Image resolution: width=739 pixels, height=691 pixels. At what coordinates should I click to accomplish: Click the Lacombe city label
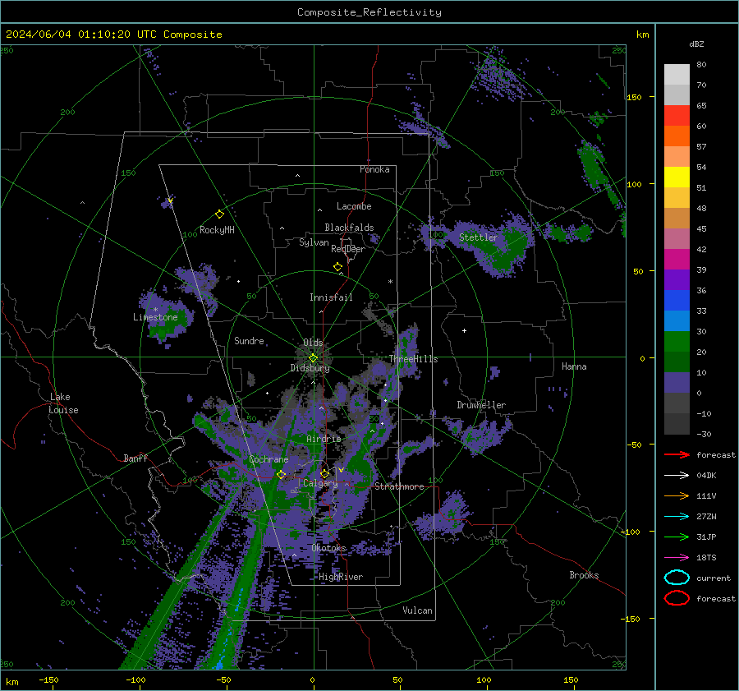coord(354,206)
